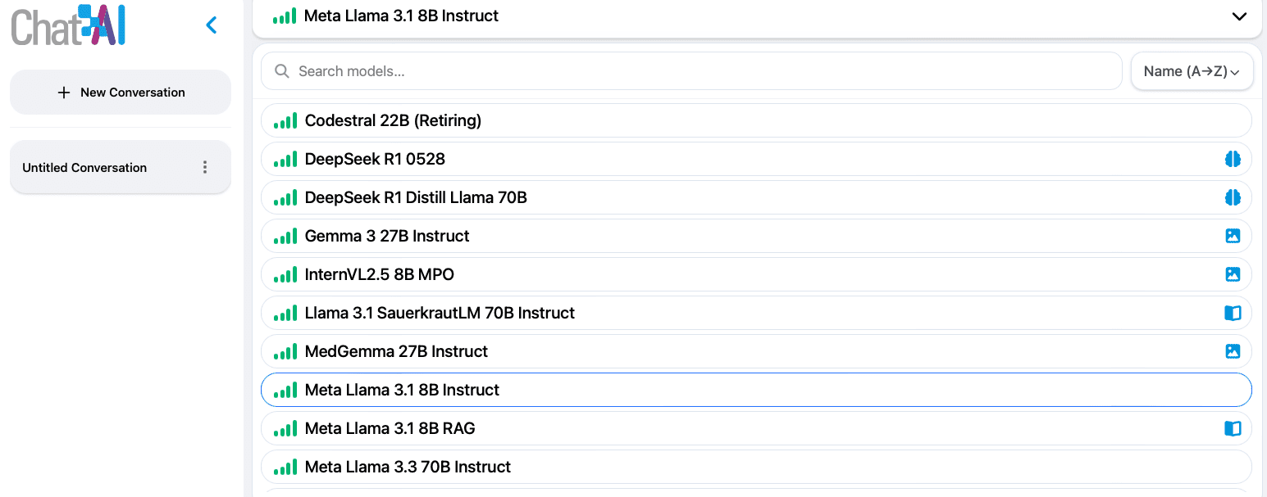Collapse sidebar with the left chevron icon
1267x497 pixels.
coord(212,25)
